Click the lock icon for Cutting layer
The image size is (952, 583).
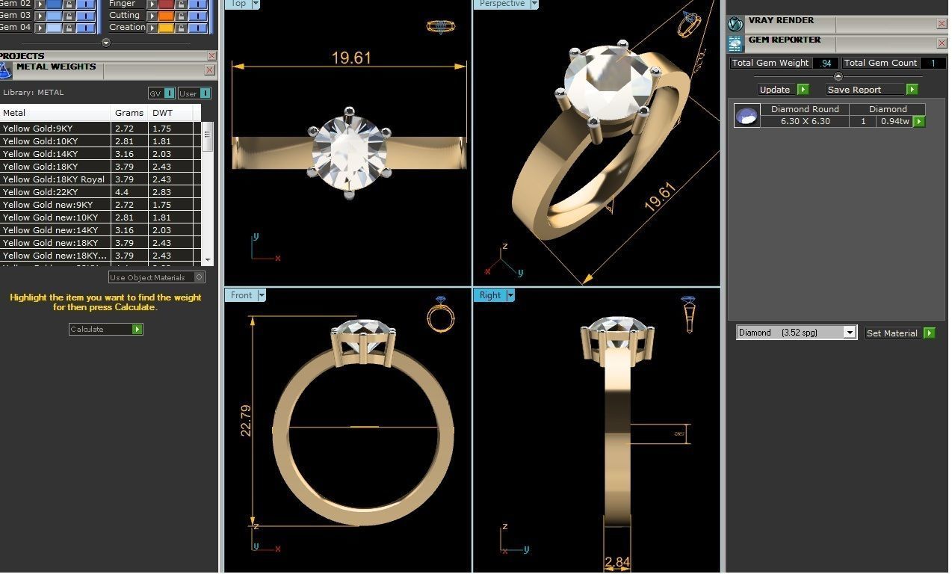[181, 16]
